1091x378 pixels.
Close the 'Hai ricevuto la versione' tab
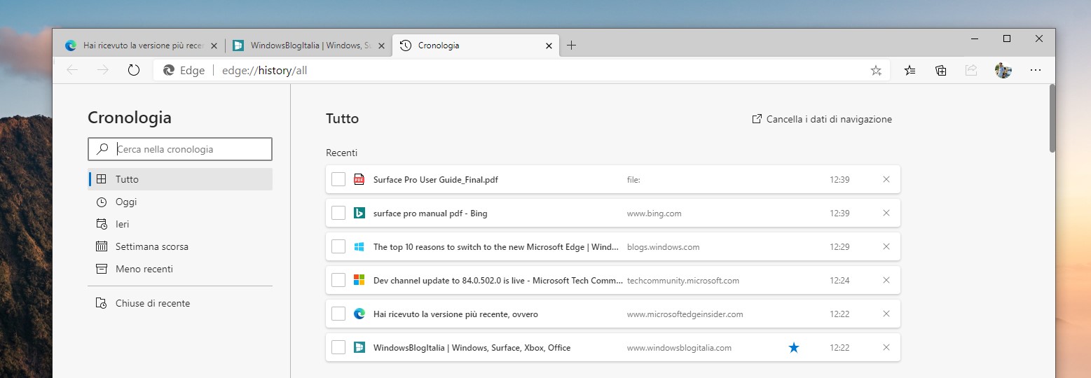[x=214, y=45]
